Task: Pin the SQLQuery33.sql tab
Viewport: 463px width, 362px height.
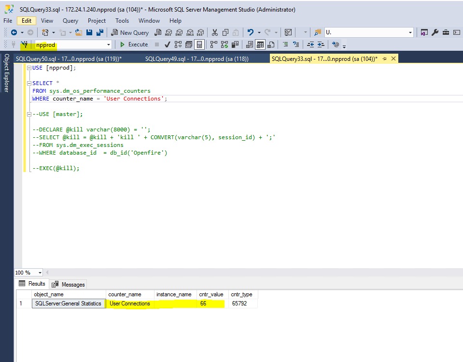Action: (384, 59)
